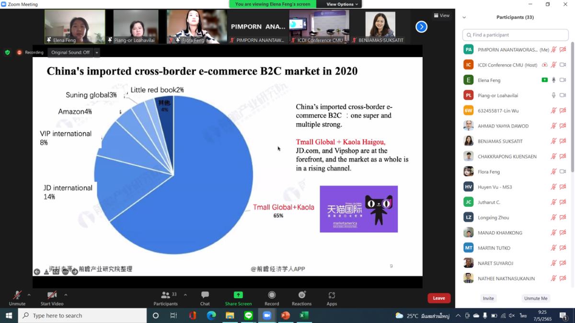Click the Original Sound: Off button

70,53
